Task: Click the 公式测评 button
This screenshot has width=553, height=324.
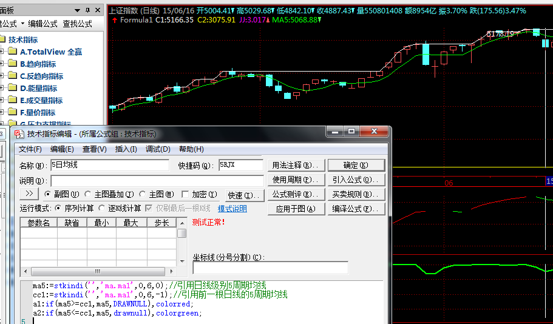Action: pyautogui.click(x=296, y=195)
